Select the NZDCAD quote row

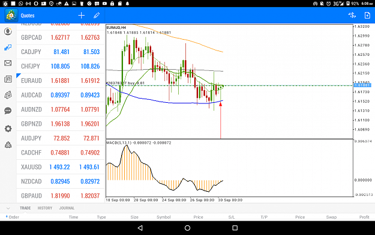click(x=61, y=181)
